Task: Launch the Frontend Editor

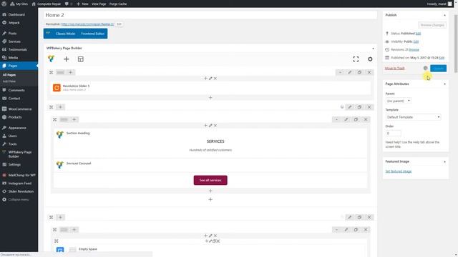Action: (92, 34)
